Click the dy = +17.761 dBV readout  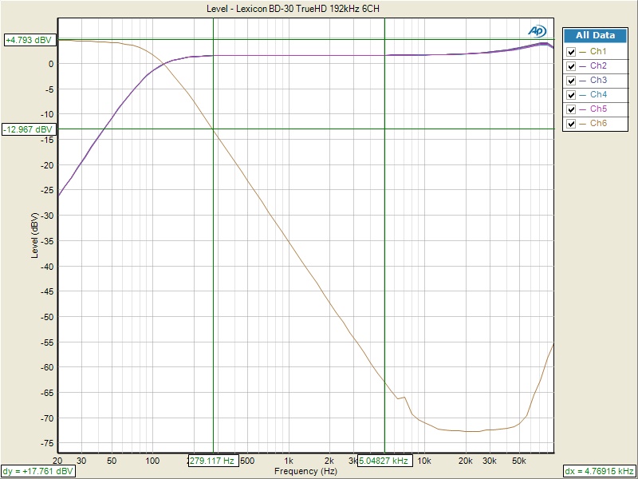(x=39, y=471)
